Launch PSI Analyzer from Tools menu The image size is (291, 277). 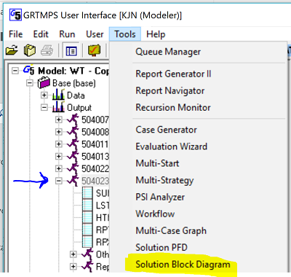pyautogui.click(x=160, y=197)
